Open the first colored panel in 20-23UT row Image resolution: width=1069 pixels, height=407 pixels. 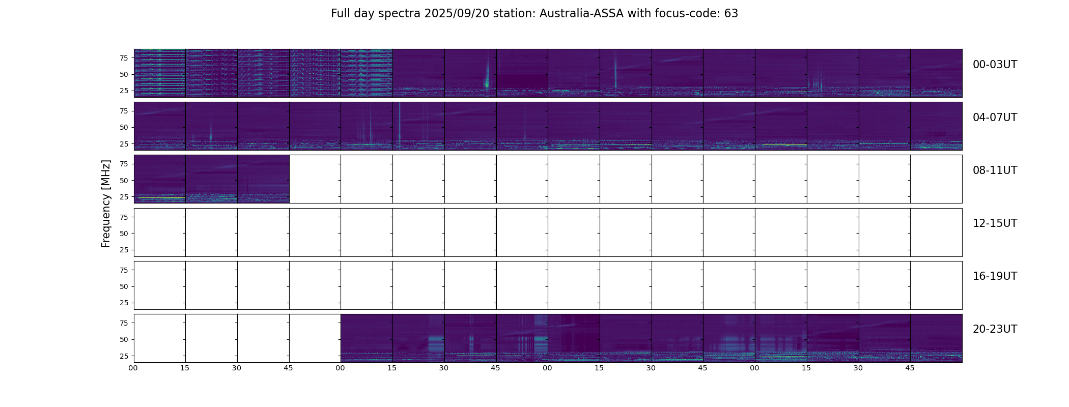coord(367,338)
